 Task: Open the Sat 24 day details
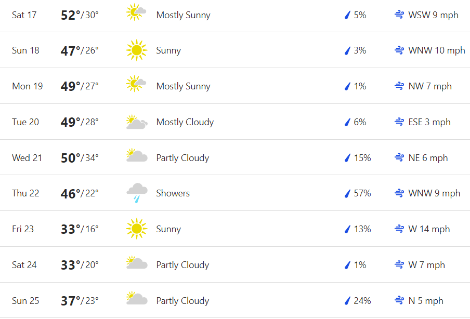[x=24, y=265]
